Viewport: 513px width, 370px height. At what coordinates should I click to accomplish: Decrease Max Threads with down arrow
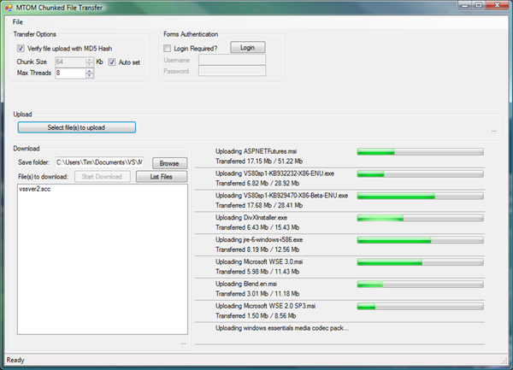(89, 75)
